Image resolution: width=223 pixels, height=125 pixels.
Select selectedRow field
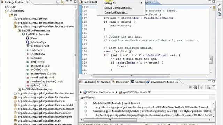pyautogui.click(x=38, y=54)
